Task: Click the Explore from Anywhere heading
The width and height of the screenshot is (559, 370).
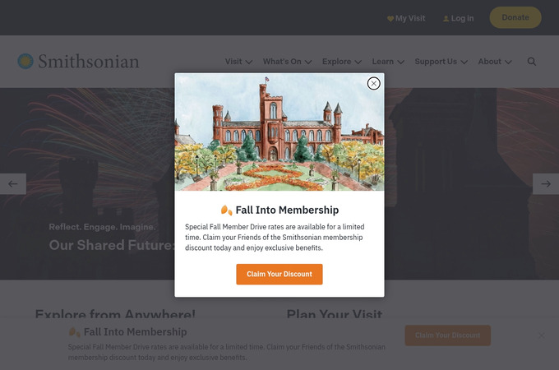Action: (115, 314)
